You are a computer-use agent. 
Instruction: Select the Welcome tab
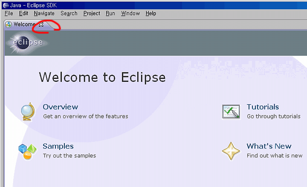click(24, 24)
